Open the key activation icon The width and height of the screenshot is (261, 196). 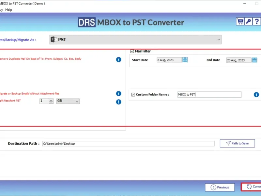[x=248, y=22]
